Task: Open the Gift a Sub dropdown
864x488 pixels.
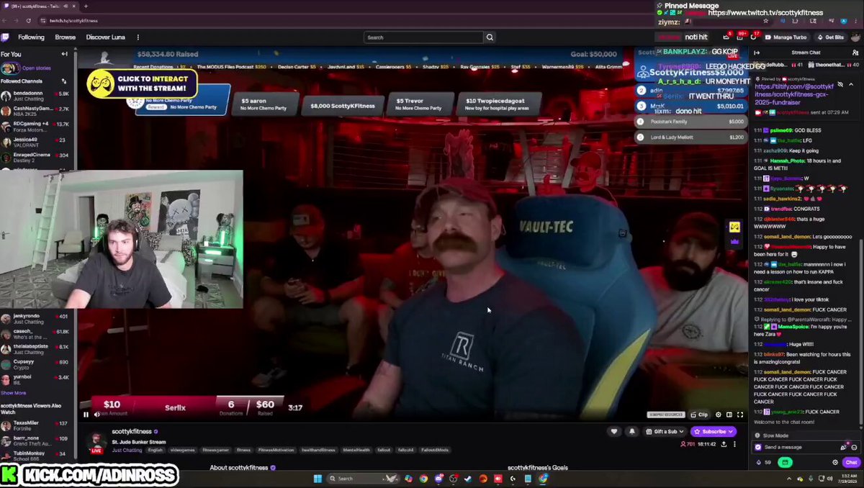Action: pyautogui.click(x=666, y=431)
